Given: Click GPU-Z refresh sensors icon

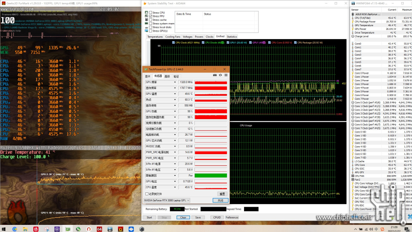Looking at the screenshot, I should tap(220, 75).
